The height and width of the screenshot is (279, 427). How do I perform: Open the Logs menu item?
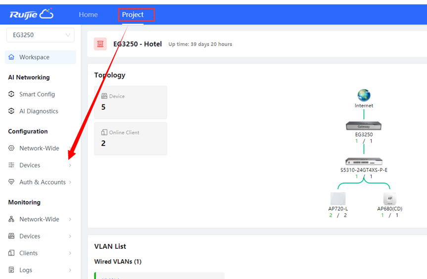click(x=26, y=270)
